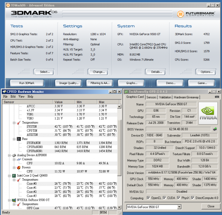Viewport: 222px width, 215px height.
Task: Click the Options... button under Results
Action: click(x=207, y=72)
